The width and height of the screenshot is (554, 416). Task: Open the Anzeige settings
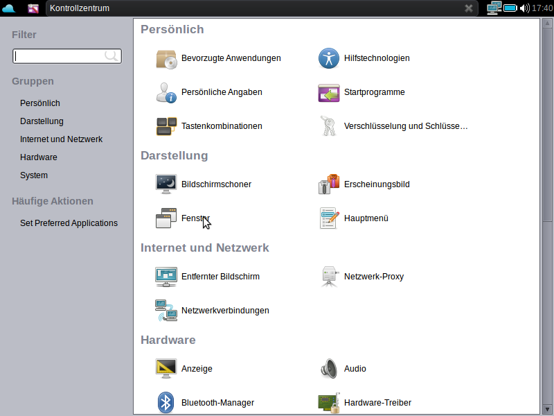[197, 368]
